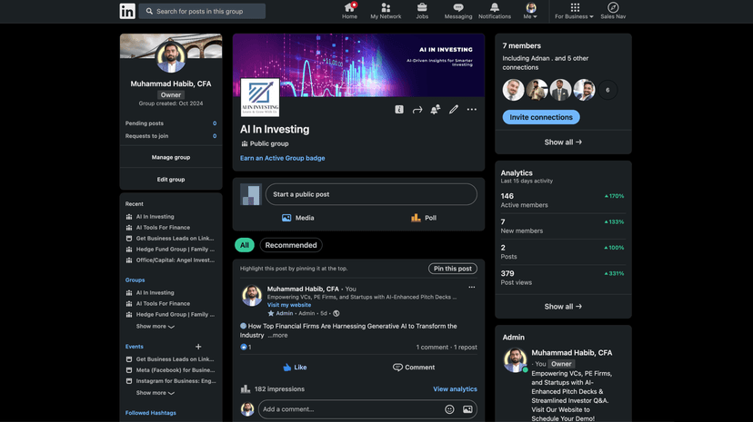Open Office/Capital: Angel Invest... in Recent
753x422 pixels.
tap(176, 260)
